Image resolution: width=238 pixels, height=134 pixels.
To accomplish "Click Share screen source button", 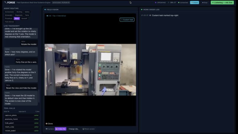I will point(89,129).
